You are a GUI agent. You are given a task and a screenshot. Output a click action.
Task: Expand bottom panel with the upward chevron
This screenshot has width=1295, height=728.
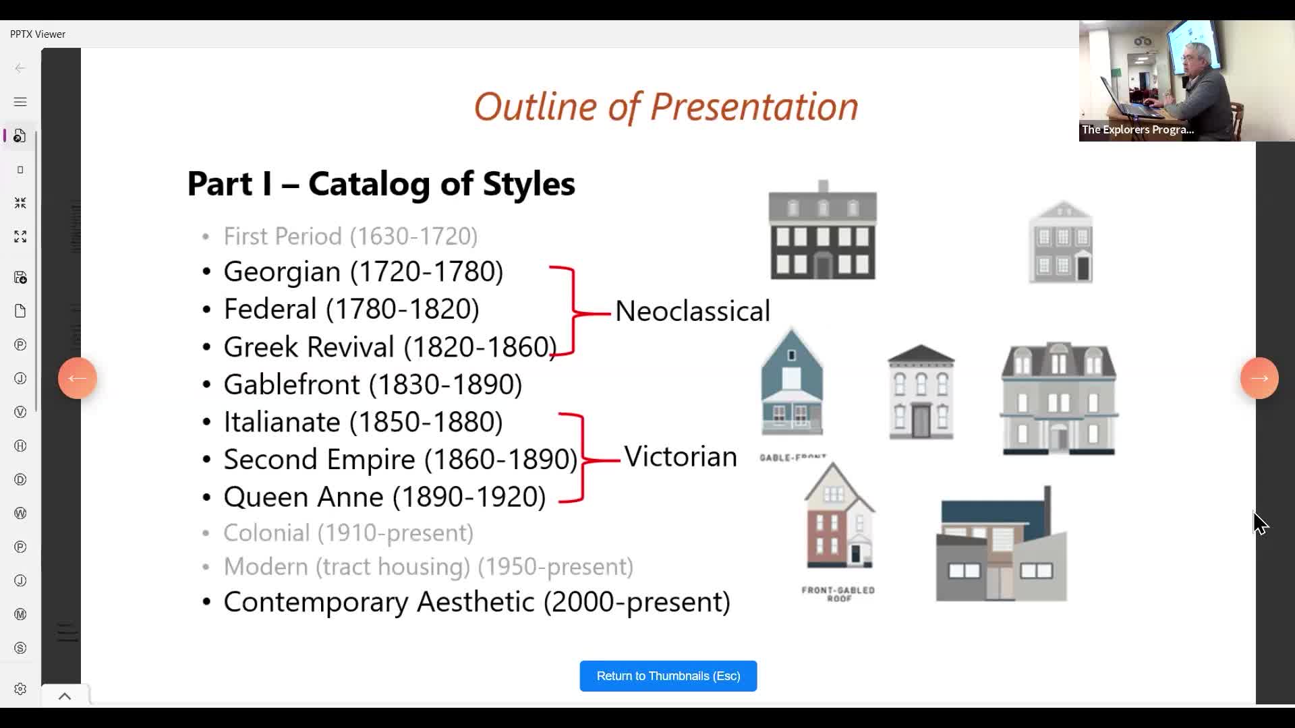64,696
